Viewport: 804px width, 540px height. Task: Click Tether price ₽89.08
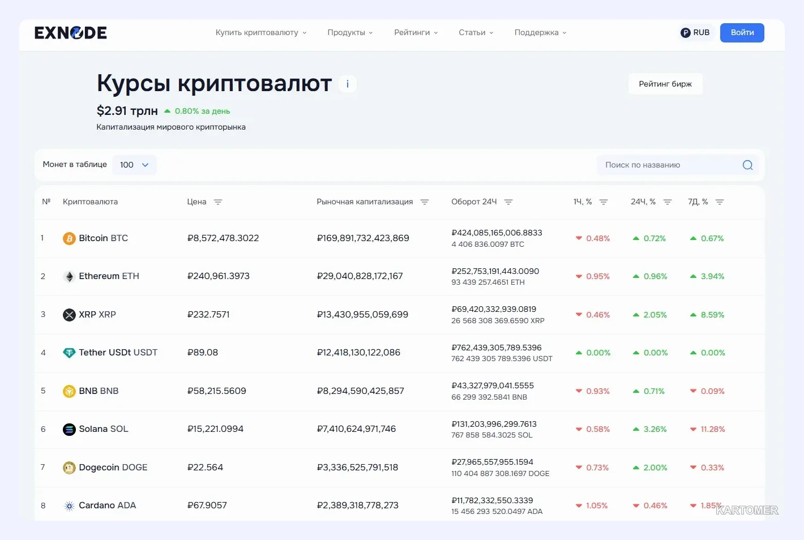(x=203, y=353)
